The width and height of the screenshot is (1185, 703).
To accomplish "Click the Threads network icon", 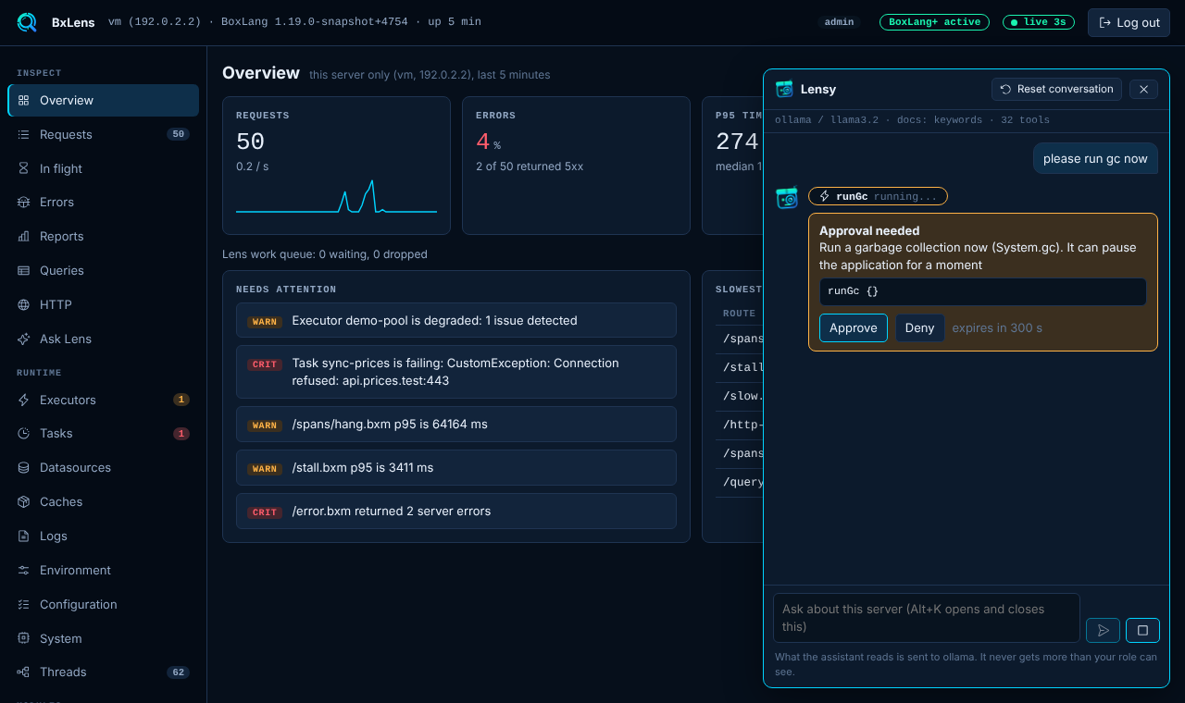I will [x=24, y=672].
